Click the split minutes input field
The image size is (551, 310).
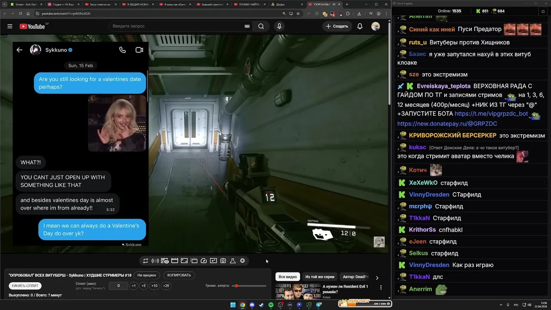(x=118, y=285)
